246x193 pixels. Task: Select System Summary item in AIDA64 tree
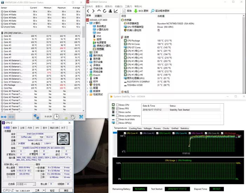(99, 26)
